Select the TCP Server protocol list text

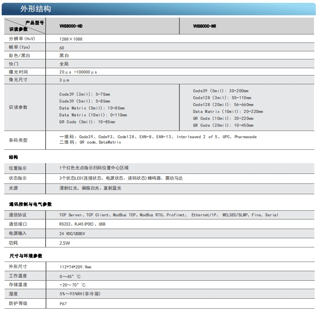click(169, 215)
